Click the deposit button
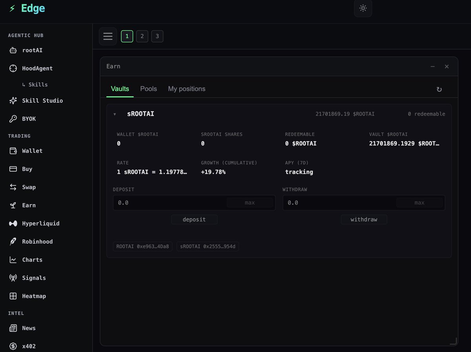The image size is (471, 352). [194, 219]
